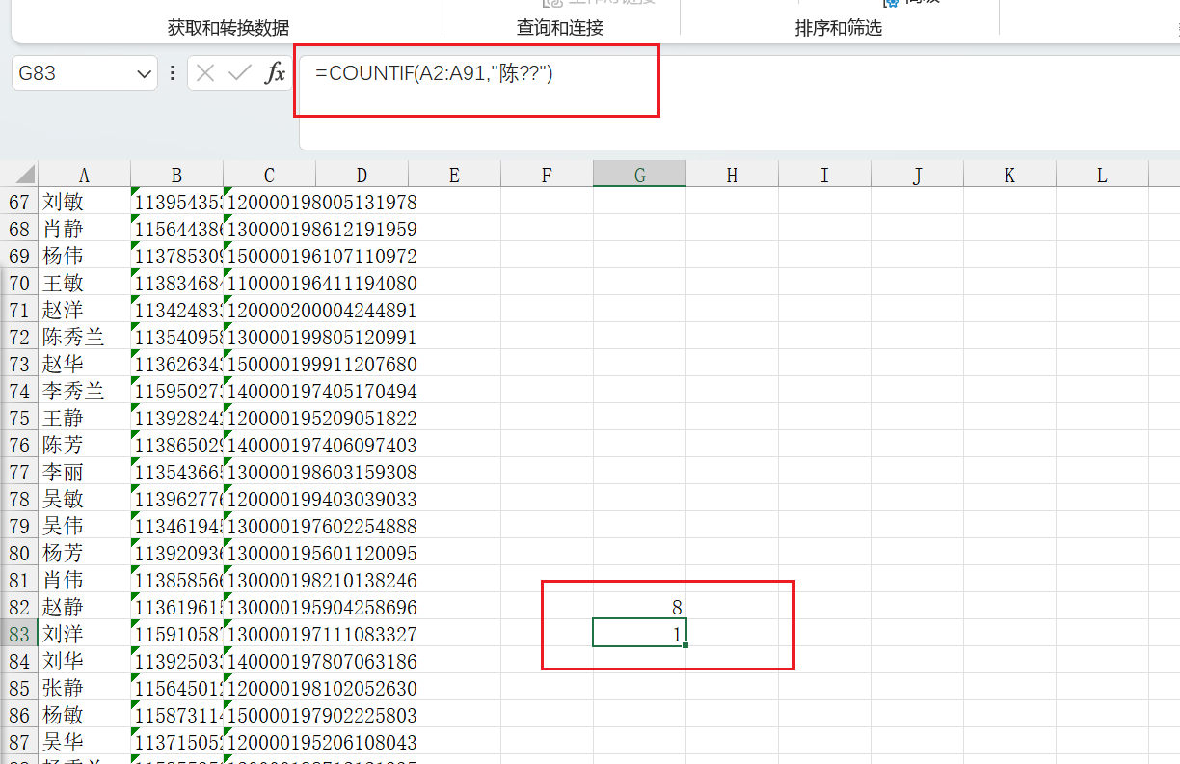Click the Enter checkmark icon in formula bar
Viewport: 1180px width, 764px height.
click(x=240, y=73)
